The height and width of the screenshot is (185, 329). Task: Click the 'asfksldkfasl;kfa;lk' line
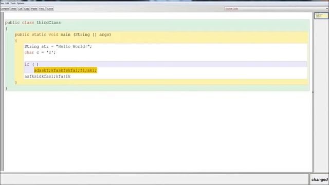pos(47,77)
